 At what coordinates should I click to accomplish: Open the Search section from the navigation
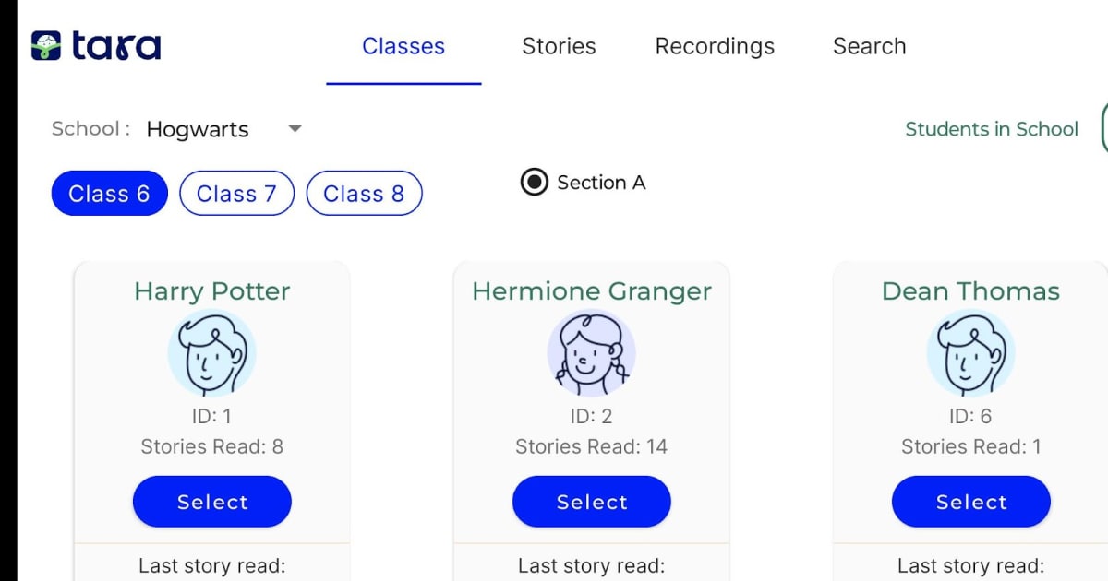click(x=869, y=46)
